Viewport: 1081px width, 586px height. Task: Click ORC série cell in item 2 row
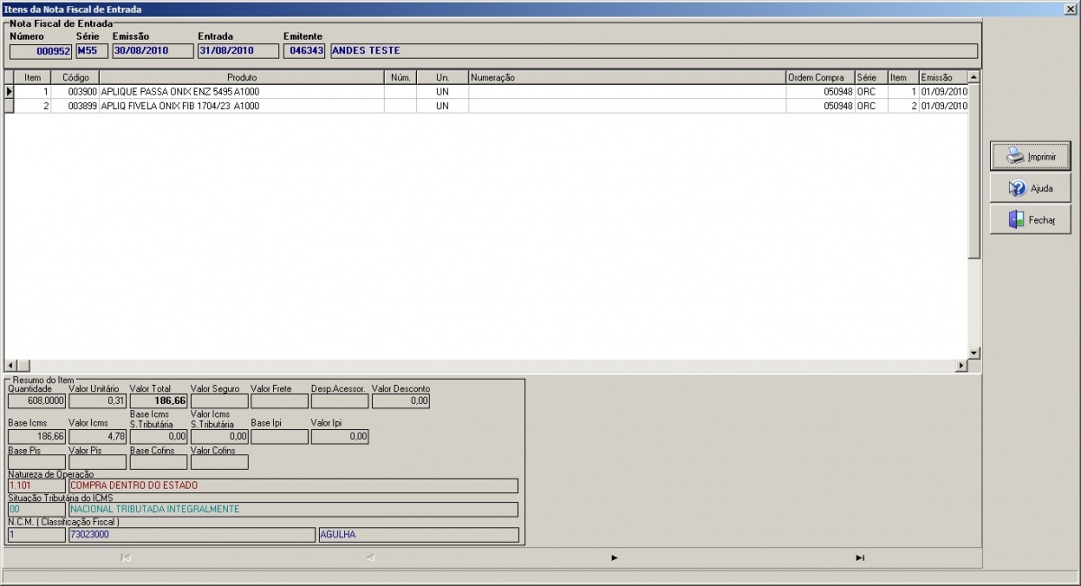point(871,106)
